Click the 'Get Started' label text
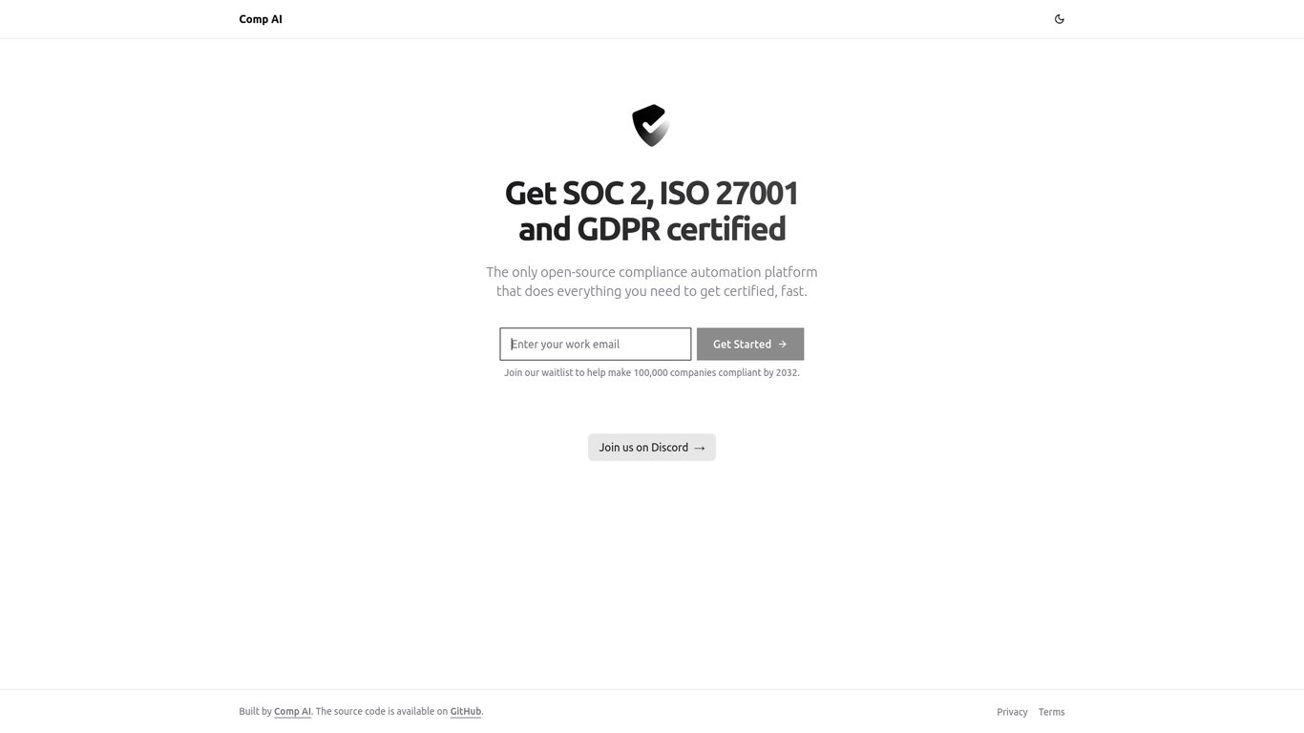This screenshot has width=1304, height=733. pos(742,345)
